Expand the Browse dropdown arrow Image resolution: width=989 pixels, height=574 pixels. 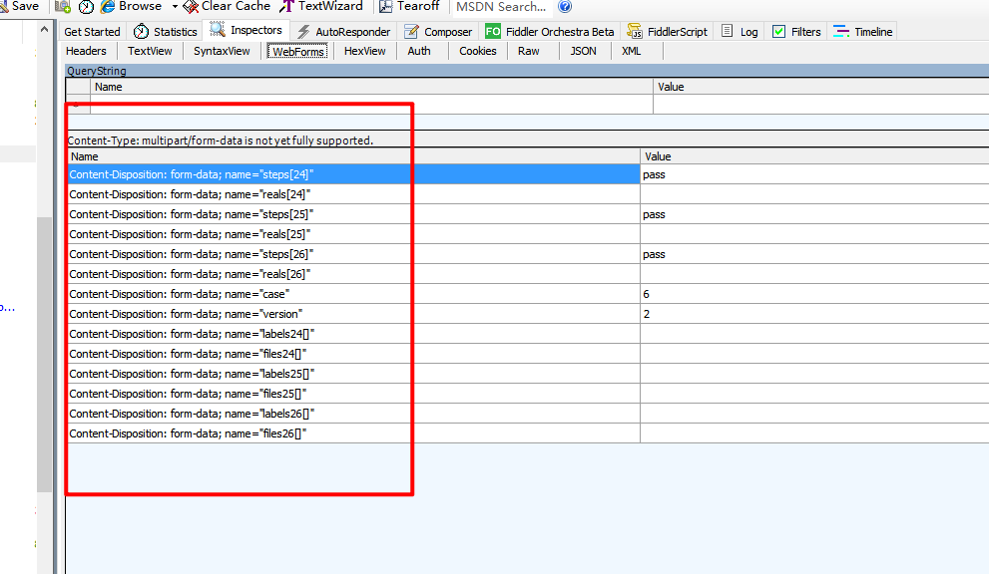[174, 7]
